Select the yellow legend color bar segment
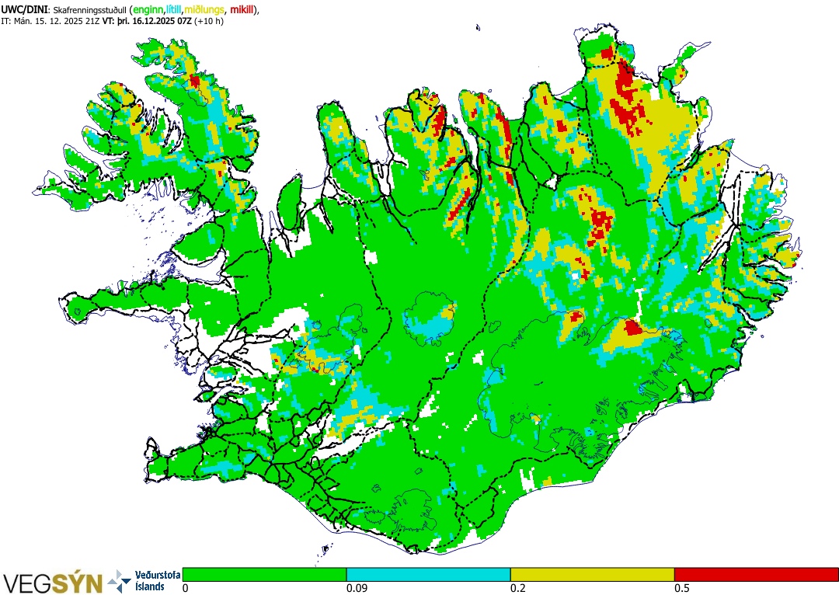Image resolution: width=839 pixels, height=595 pixels. [x=592, y=574]
